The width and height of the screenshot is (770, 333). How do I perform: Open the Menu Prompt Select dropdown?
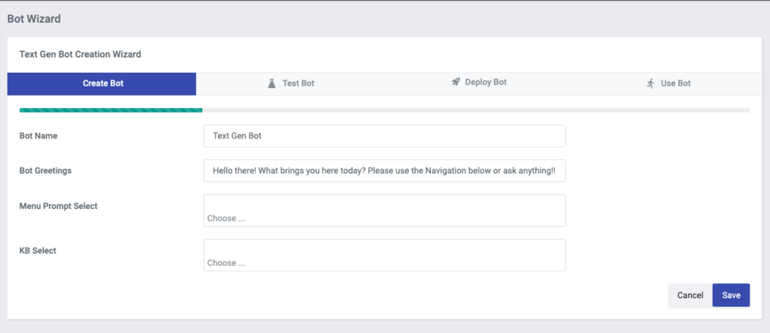coord(384,210)
